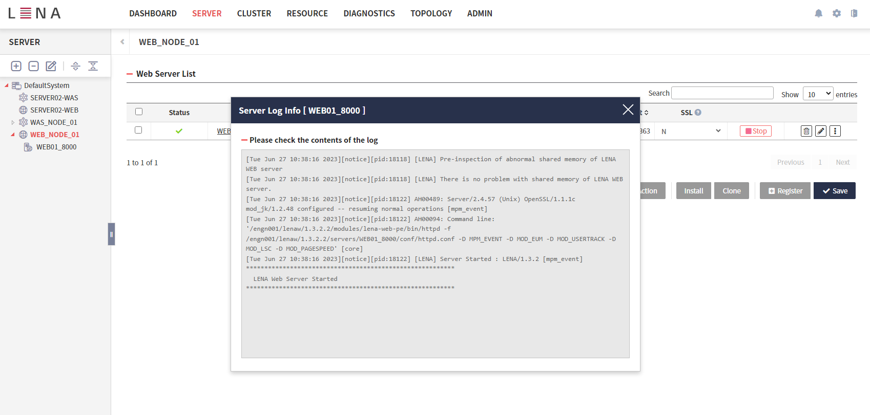Image resolution: width=870 pixels, height=415 pixels.
Task: Click the 'Web Server List' heading
Action: point(166,74)
